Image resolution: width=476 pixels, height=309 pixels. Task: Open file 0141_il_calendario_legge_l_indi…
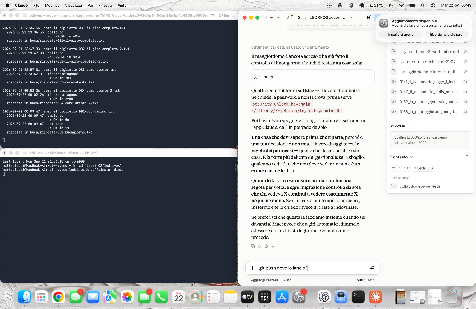429,82
